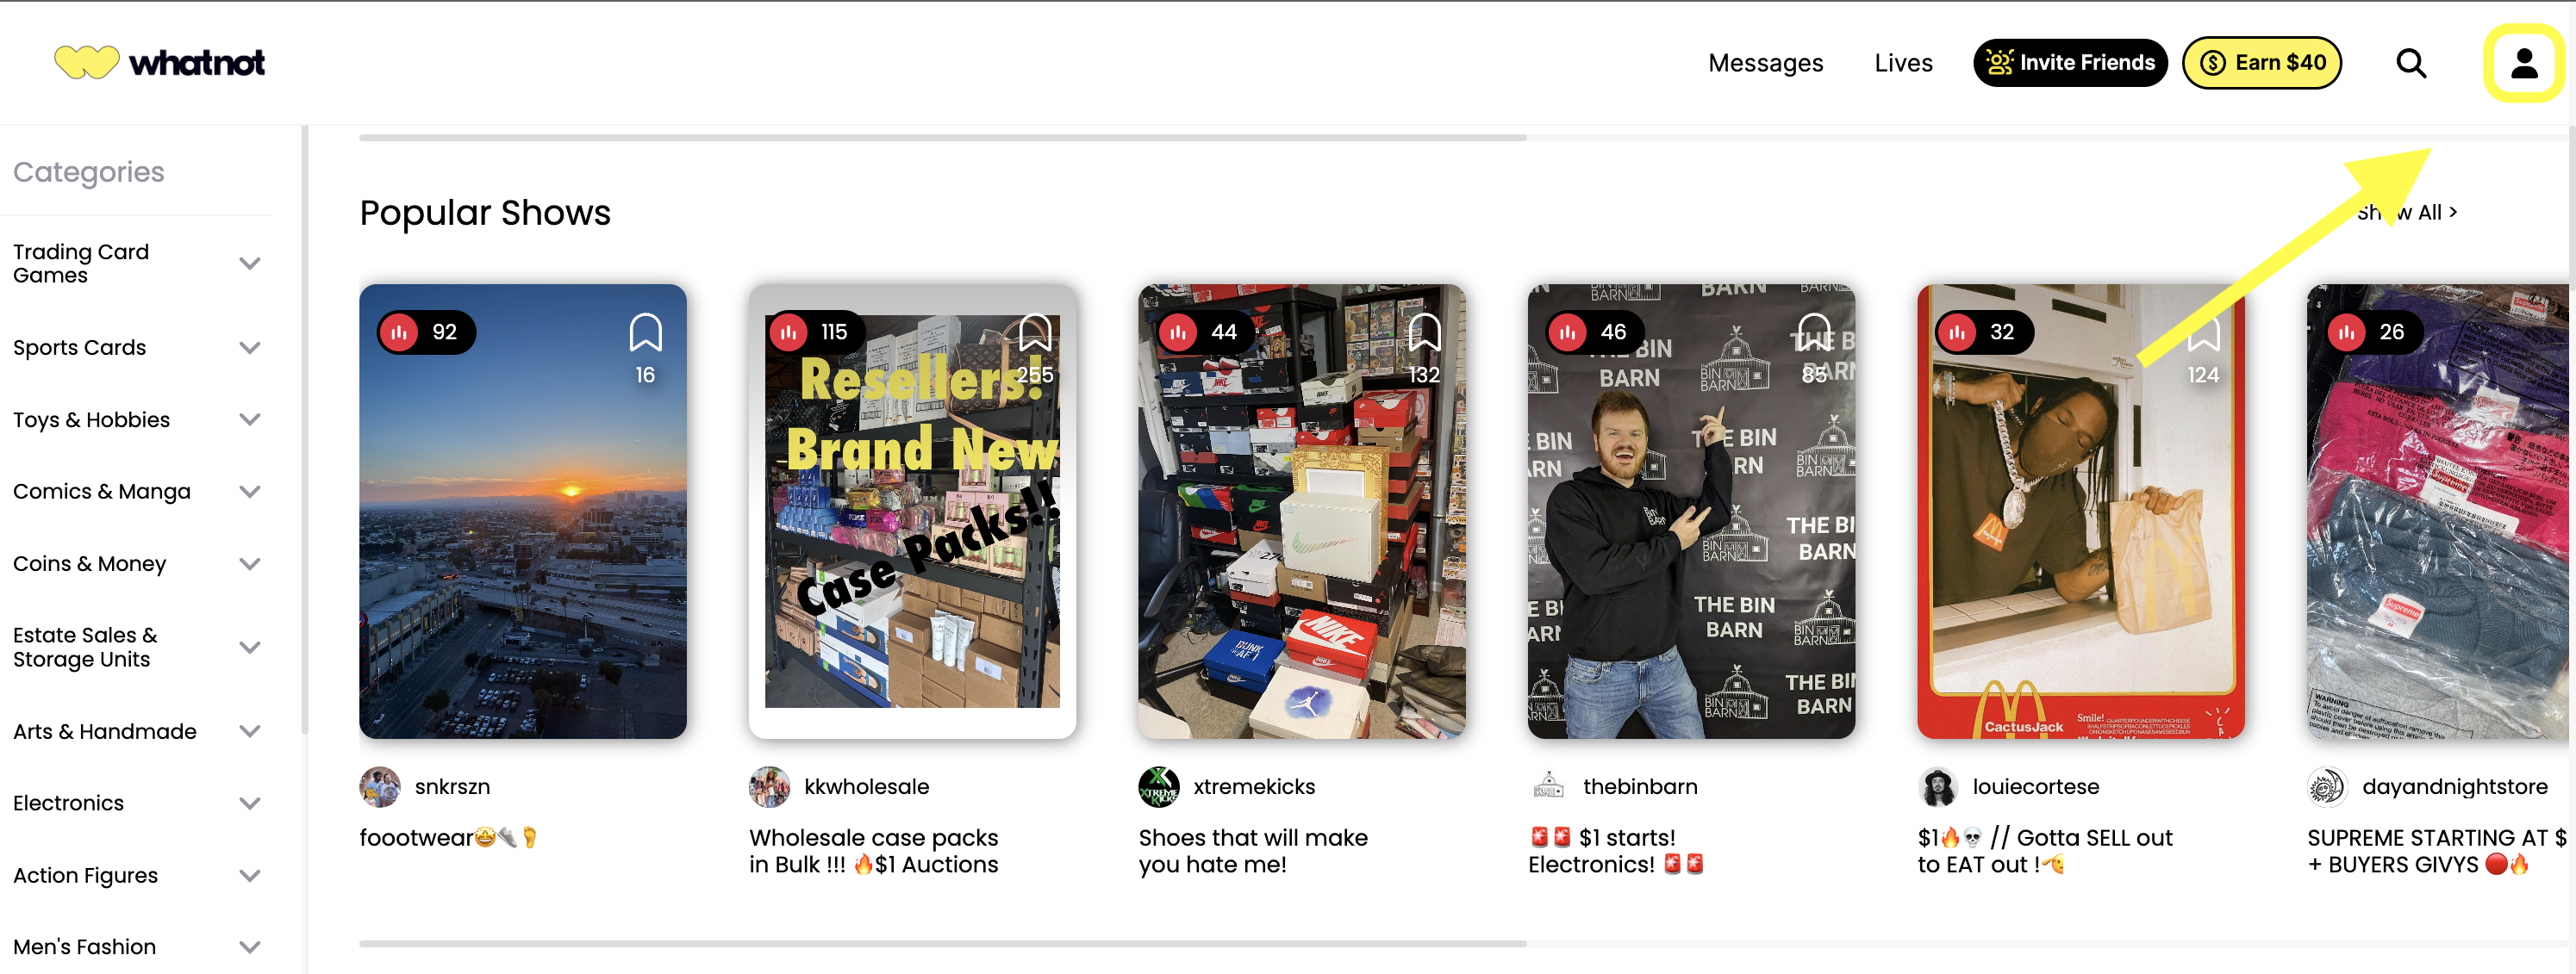Expand Trading Card Games chevron

click(250, 264)
